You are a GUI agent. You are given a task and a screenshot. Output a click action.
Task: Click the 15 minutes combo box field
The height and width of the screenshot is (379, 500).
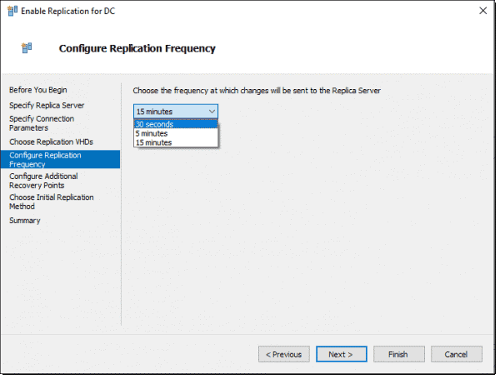176,112
